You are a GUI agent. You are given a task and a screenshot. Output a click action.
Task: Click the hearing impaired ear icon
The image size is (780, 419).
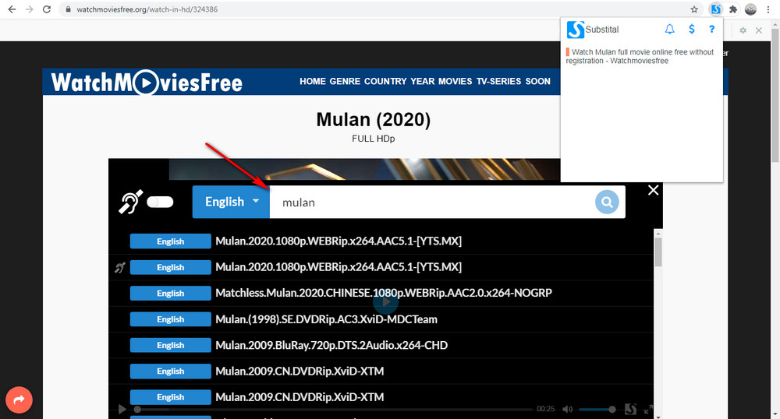coord(131,202)
